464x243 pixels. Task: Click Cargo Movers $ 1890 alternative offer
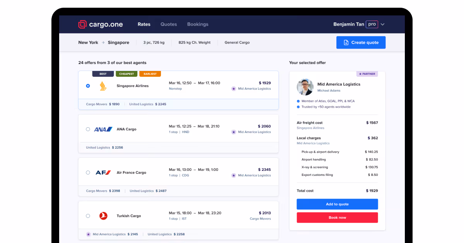103,104
